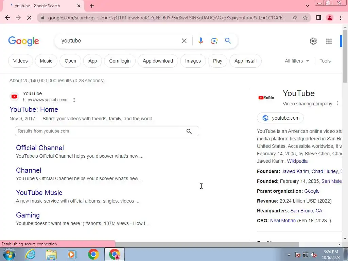Select the App install filter chip
Screen dimensions: 348x261
[x=245, y=61]
